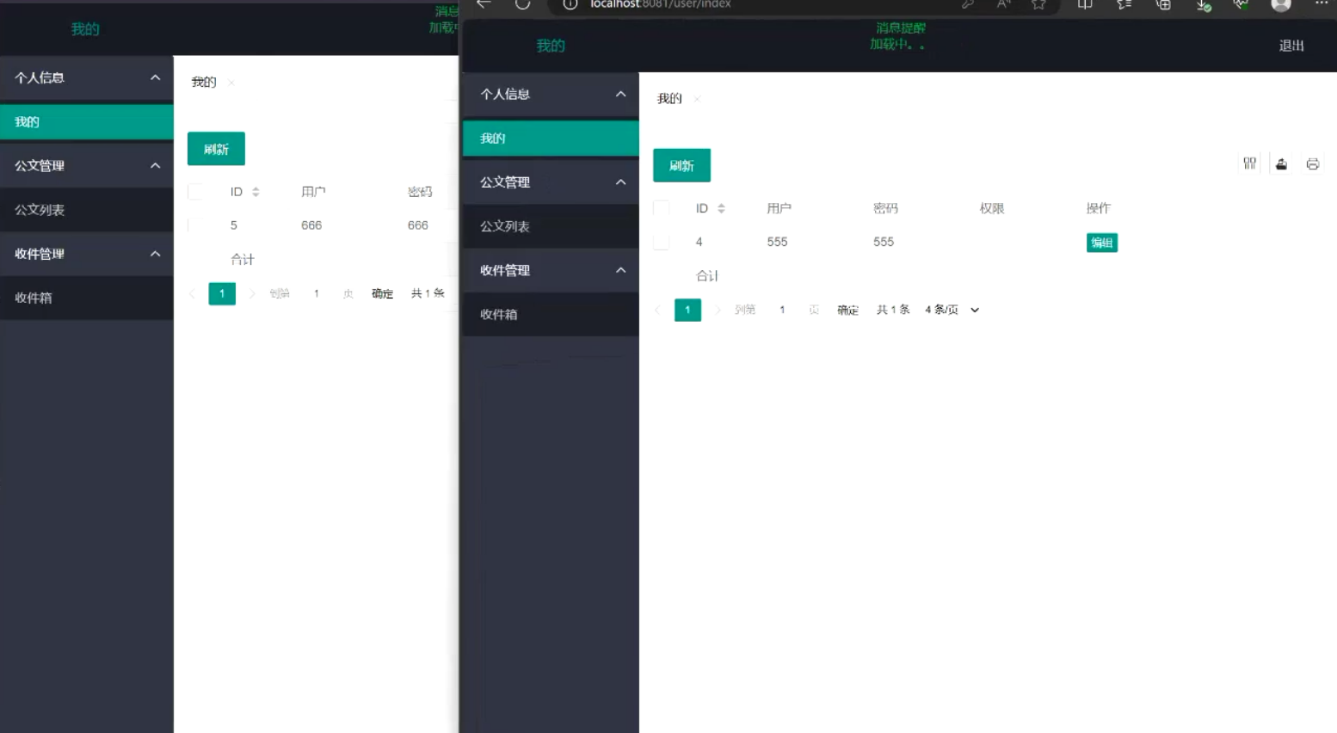Viewport: 1337px width, 733px height.
Task: Open the browser settings and more menu
Action: (1322, 3)
